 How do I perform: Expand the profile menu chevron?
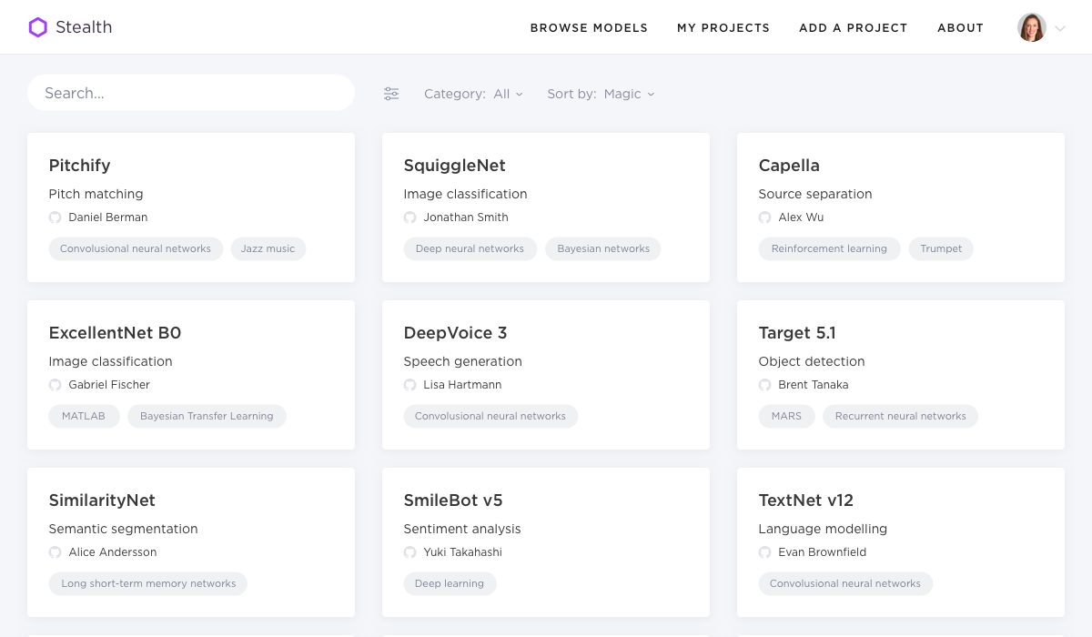(1060, 29)
